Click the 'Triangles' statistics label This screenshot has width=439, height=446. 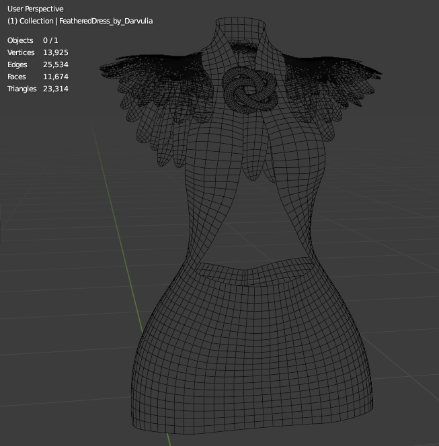pos(22,89)
